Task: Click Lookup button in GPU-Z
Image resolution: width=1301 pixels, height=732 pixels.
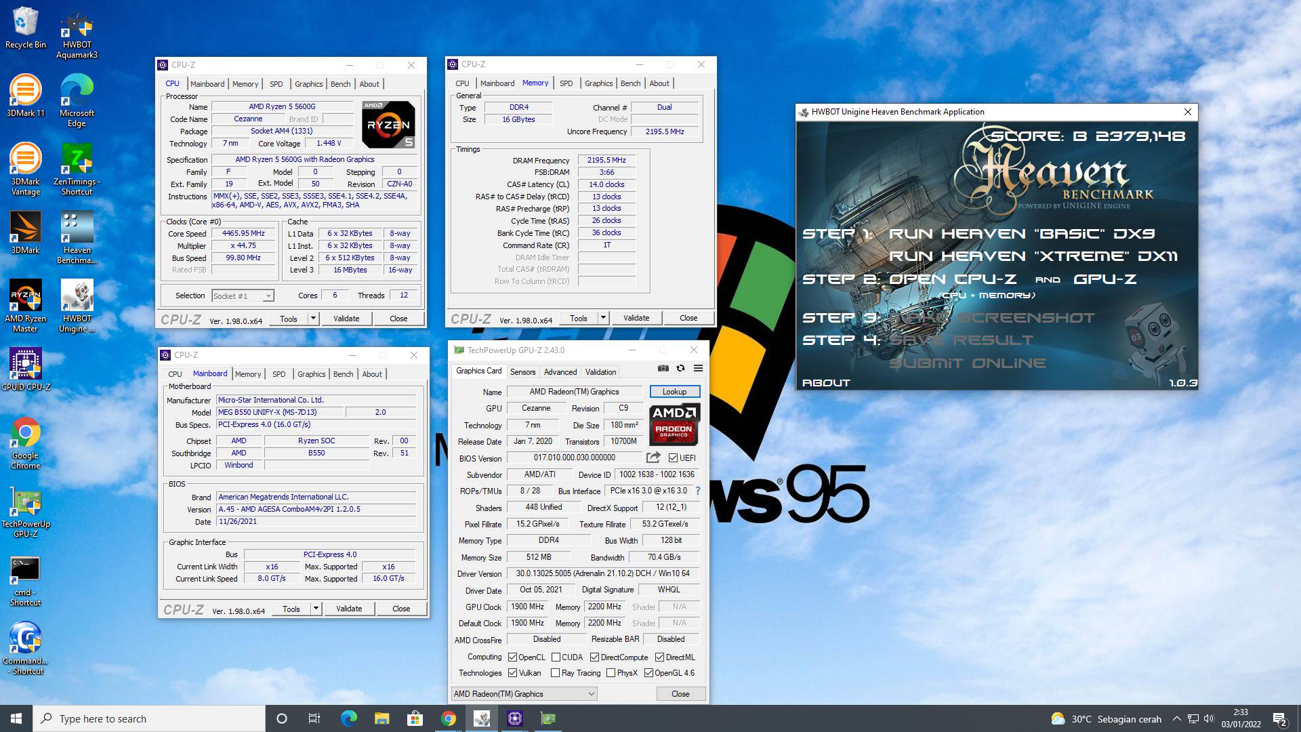Action: click(x=674, y=391)
